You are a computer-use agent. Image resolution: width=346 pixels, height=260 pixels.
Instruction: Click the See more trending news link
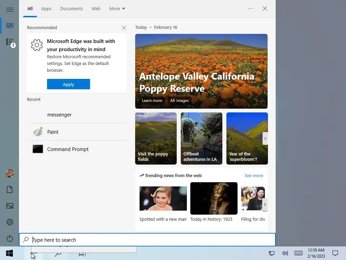coord(254,176)
